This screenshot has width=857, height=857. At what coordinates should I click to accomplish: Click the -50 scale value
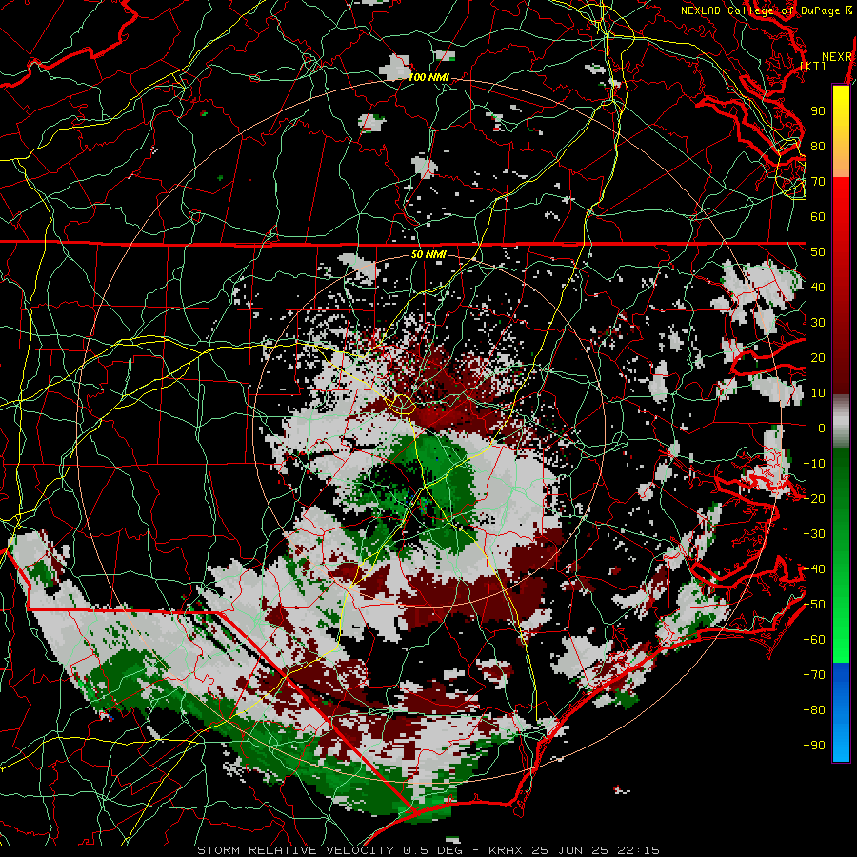(814, 605)
